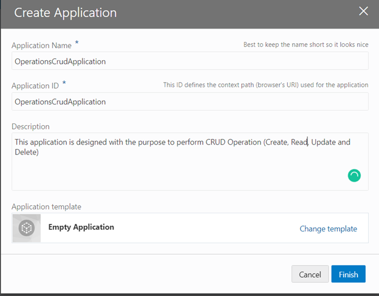Click the 'This ID defines the context path' hint
This screenshot has width=379, height=296.
click(265, 85)
